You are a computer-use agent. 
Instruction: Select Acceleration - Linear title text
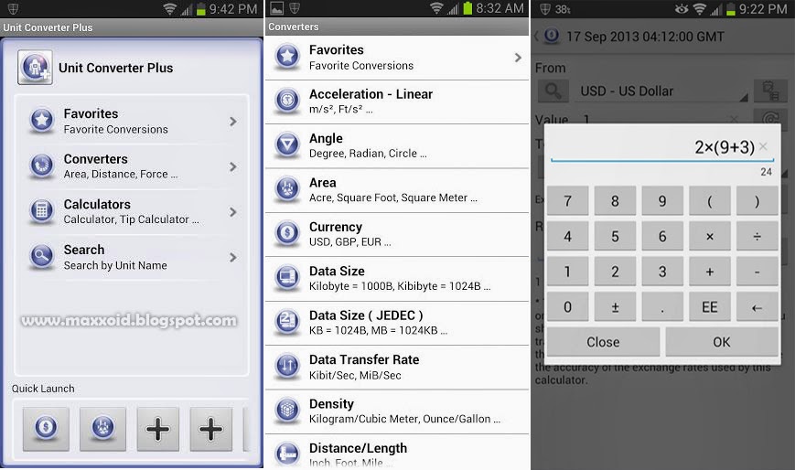(371, 94)
